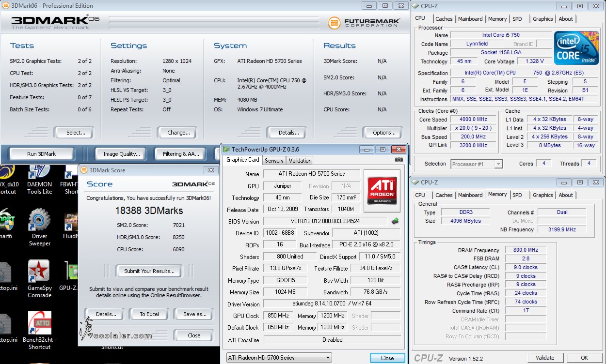This screenshot has width=606, height=364.
Task: Click Submit Your Results... in Score dialog
Action: coord(149,271)
